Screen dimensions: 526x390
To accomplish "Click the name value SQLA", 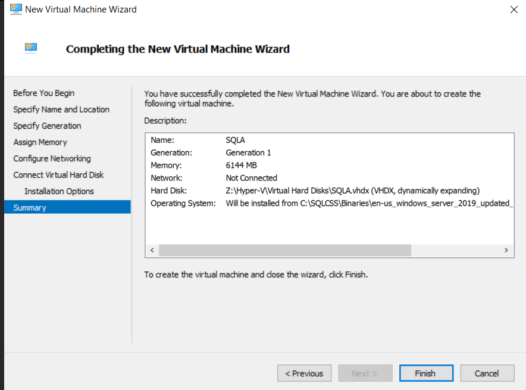I will coord(235,140).
